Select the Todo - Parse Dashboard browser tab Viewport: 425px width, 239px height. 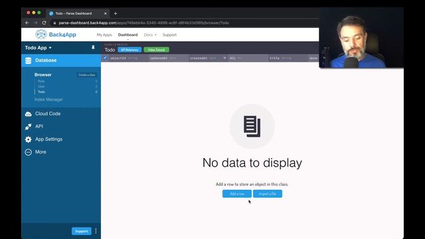coord(78,13)
